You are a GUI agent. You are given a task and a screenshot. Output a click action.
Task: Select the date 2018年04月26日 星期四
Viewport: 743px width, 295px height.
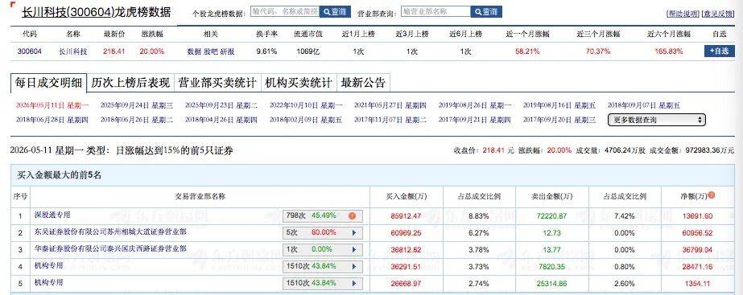click(221, 120)
